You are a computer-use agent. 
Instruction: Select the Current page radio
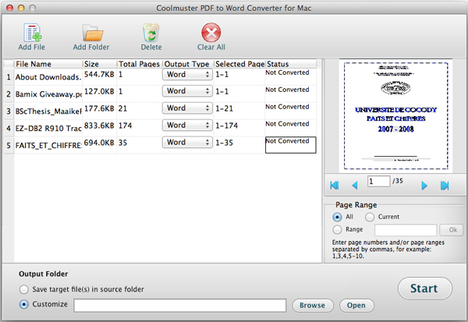point(370,217)
